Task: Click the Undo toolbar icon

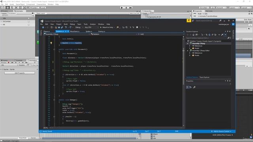Action: click(x=66, y=28)
